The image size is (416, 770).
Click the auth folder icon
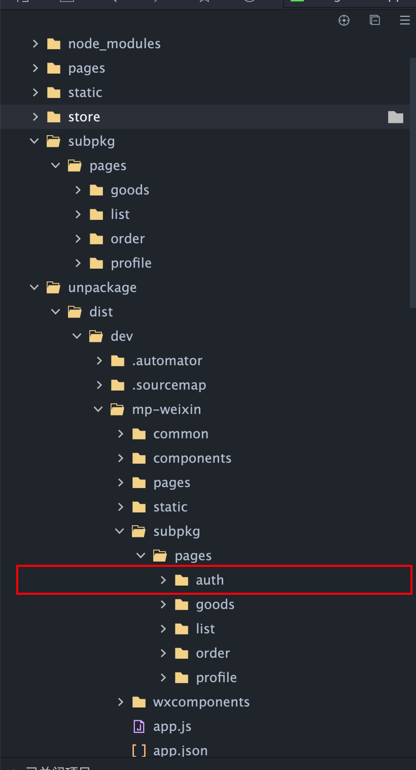click(x=181, y=580)
